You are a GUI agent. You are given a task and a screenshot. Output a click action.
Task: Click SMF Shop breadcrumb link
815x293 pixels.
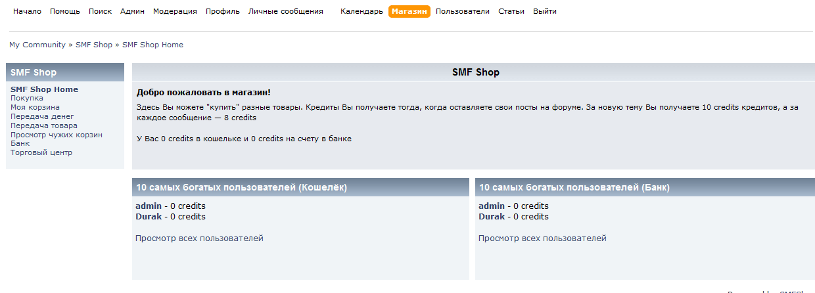click(x=94, y=45)
